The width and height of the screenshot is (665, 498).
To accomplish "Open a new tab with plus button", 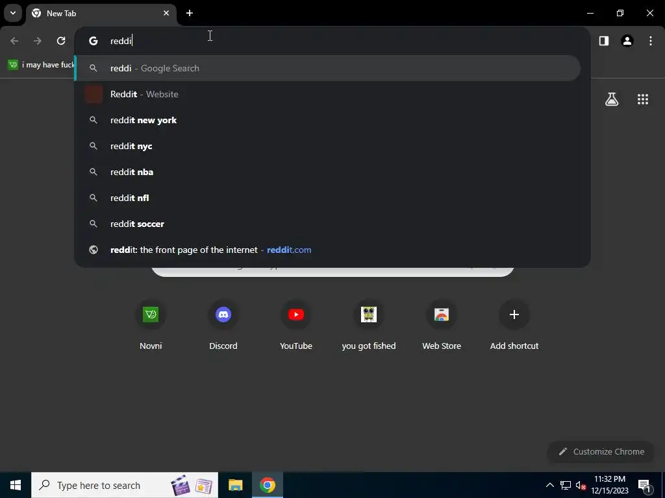I will pyautogui.click(x=190, y=13).
